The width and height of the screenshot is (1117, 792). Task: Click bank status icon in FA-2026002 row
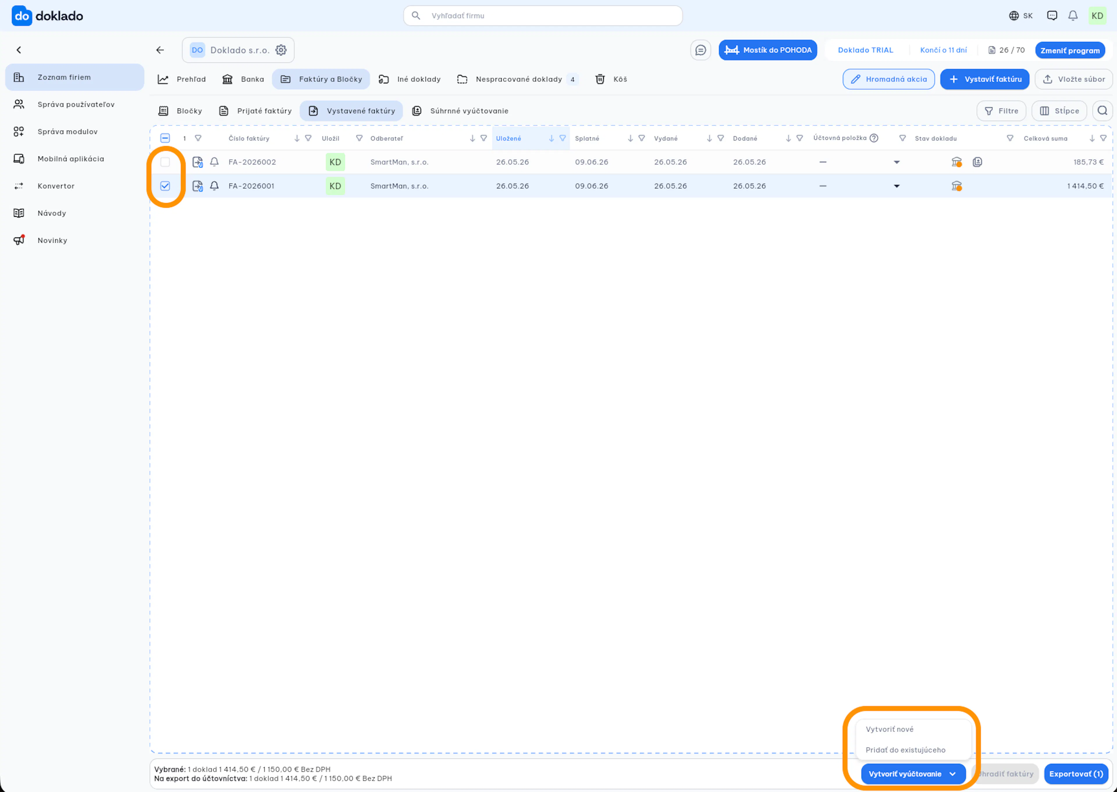click(x=956, y=162)
